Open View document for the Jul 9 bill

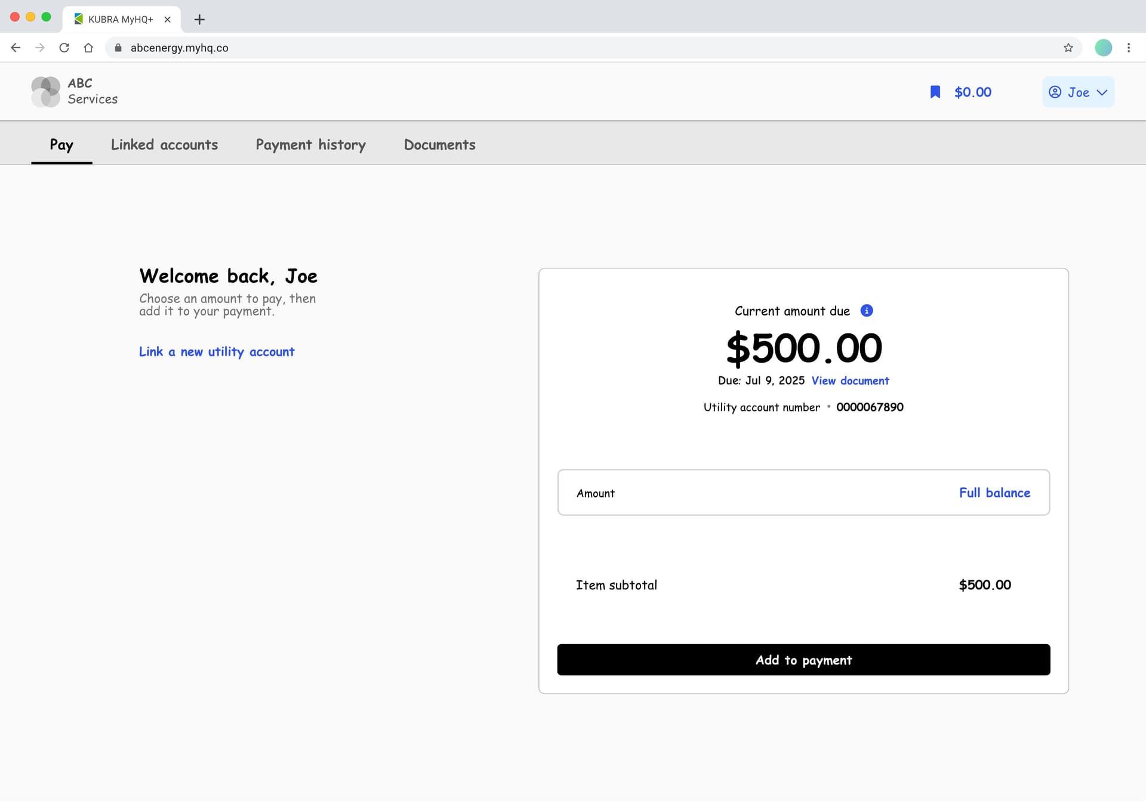point(850,380)
